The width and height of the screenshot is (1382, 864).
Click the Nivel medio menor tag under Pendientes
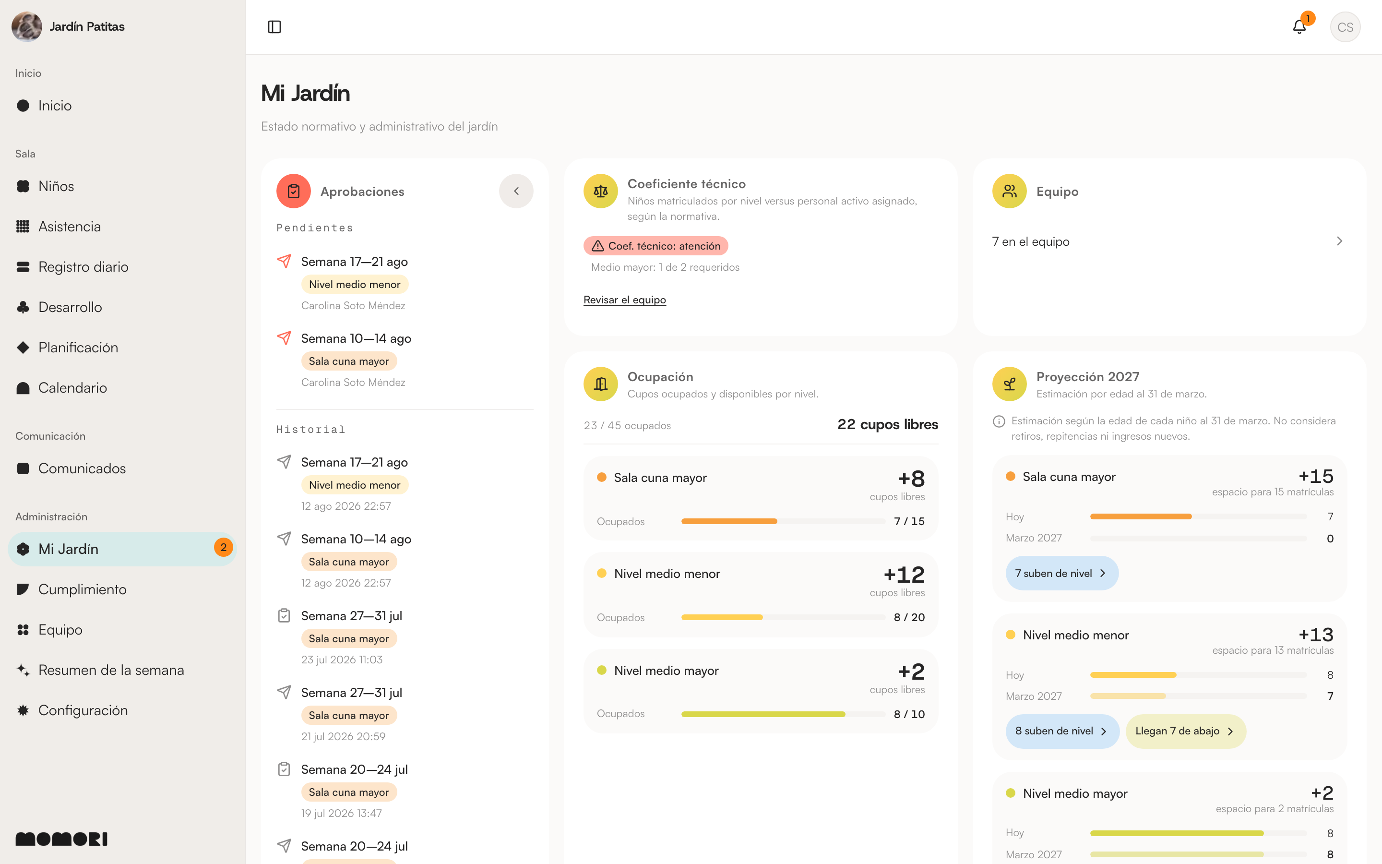pyautogui.click(x=355, y=285)
